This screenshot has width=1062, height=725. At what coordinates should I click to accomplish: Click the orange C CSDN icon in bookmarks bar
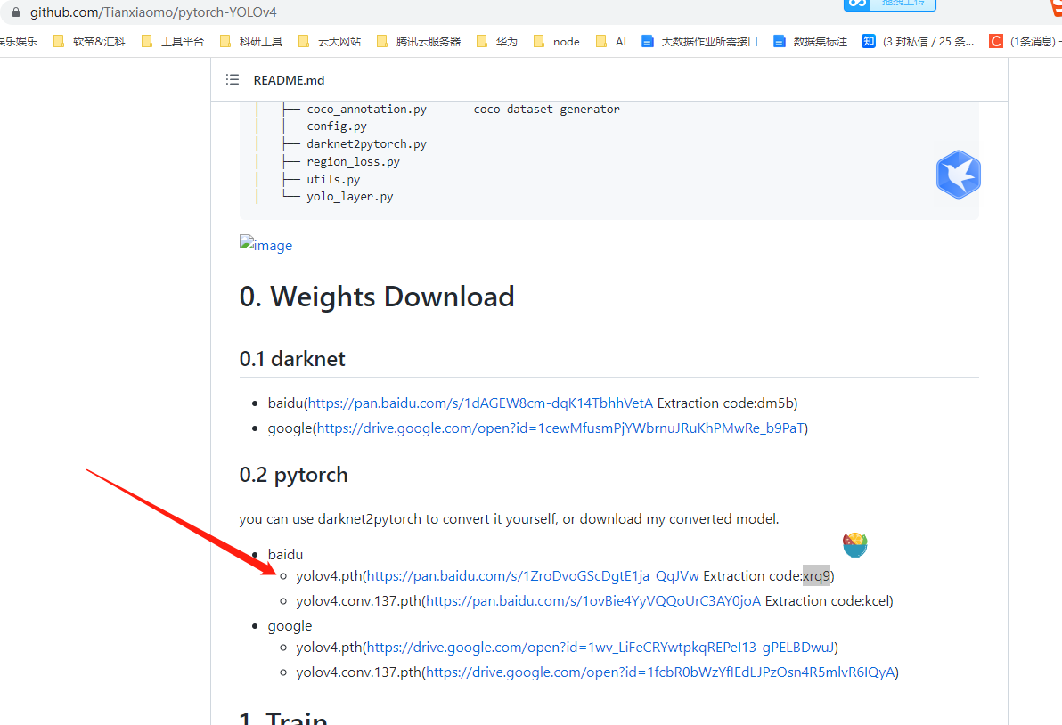point(995,40)
